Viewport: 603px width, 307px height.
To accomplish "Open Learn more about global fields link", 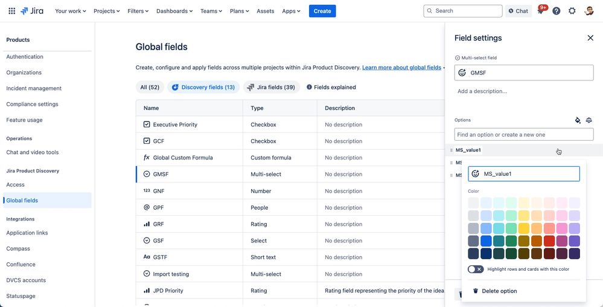I will (x=401, y=68).
